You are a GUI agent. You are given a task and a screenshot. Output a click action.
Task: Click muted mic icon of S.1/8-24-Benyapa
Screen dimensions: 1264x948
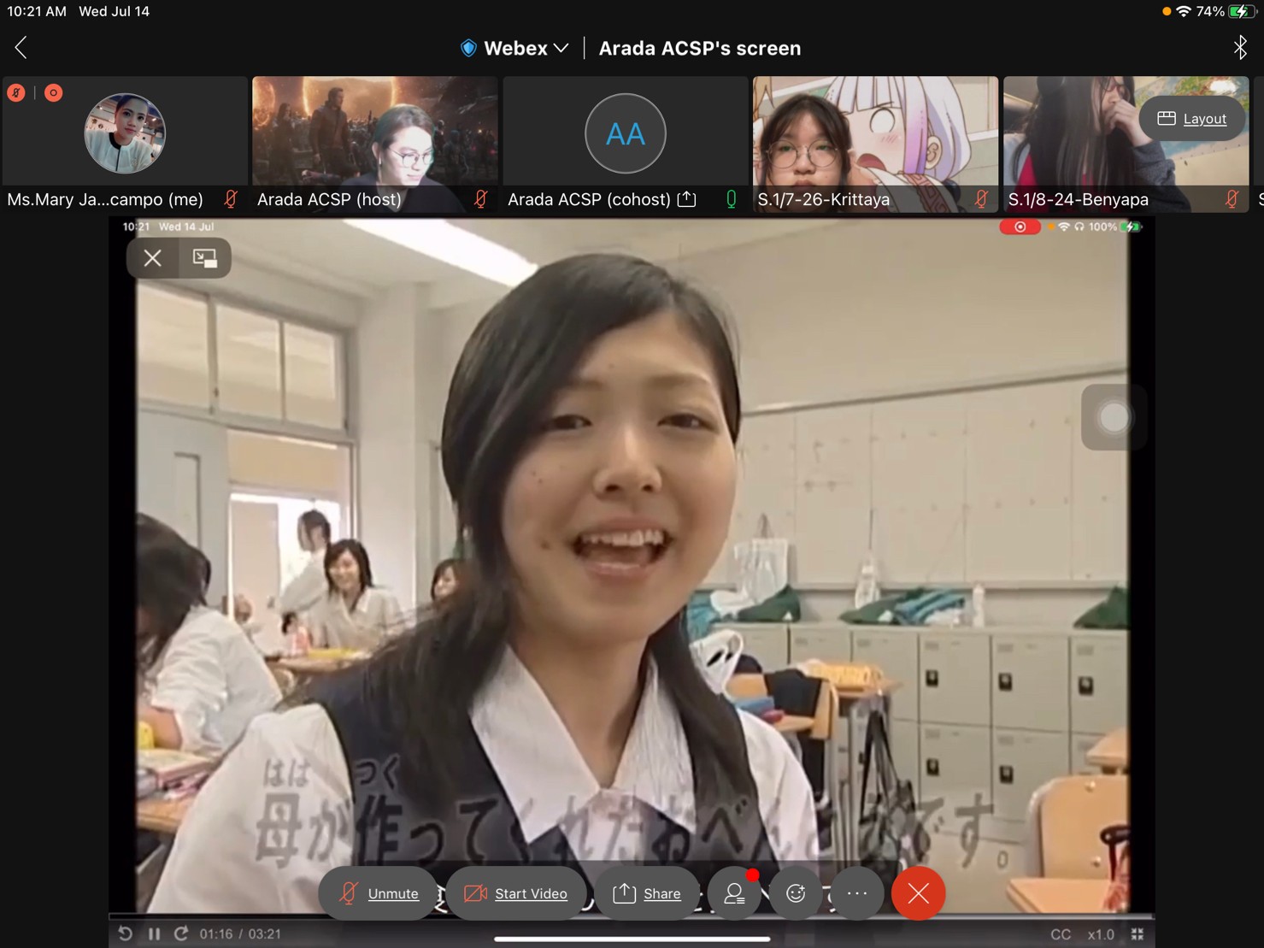click(1232, 199)
